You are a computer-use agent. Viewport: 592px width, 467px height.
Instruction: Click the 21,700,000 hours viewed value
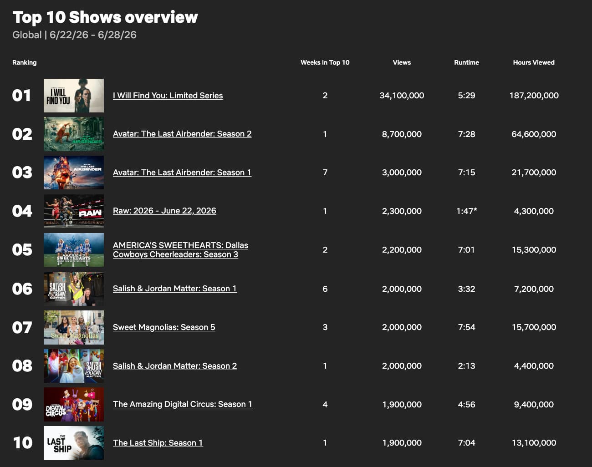534,173
